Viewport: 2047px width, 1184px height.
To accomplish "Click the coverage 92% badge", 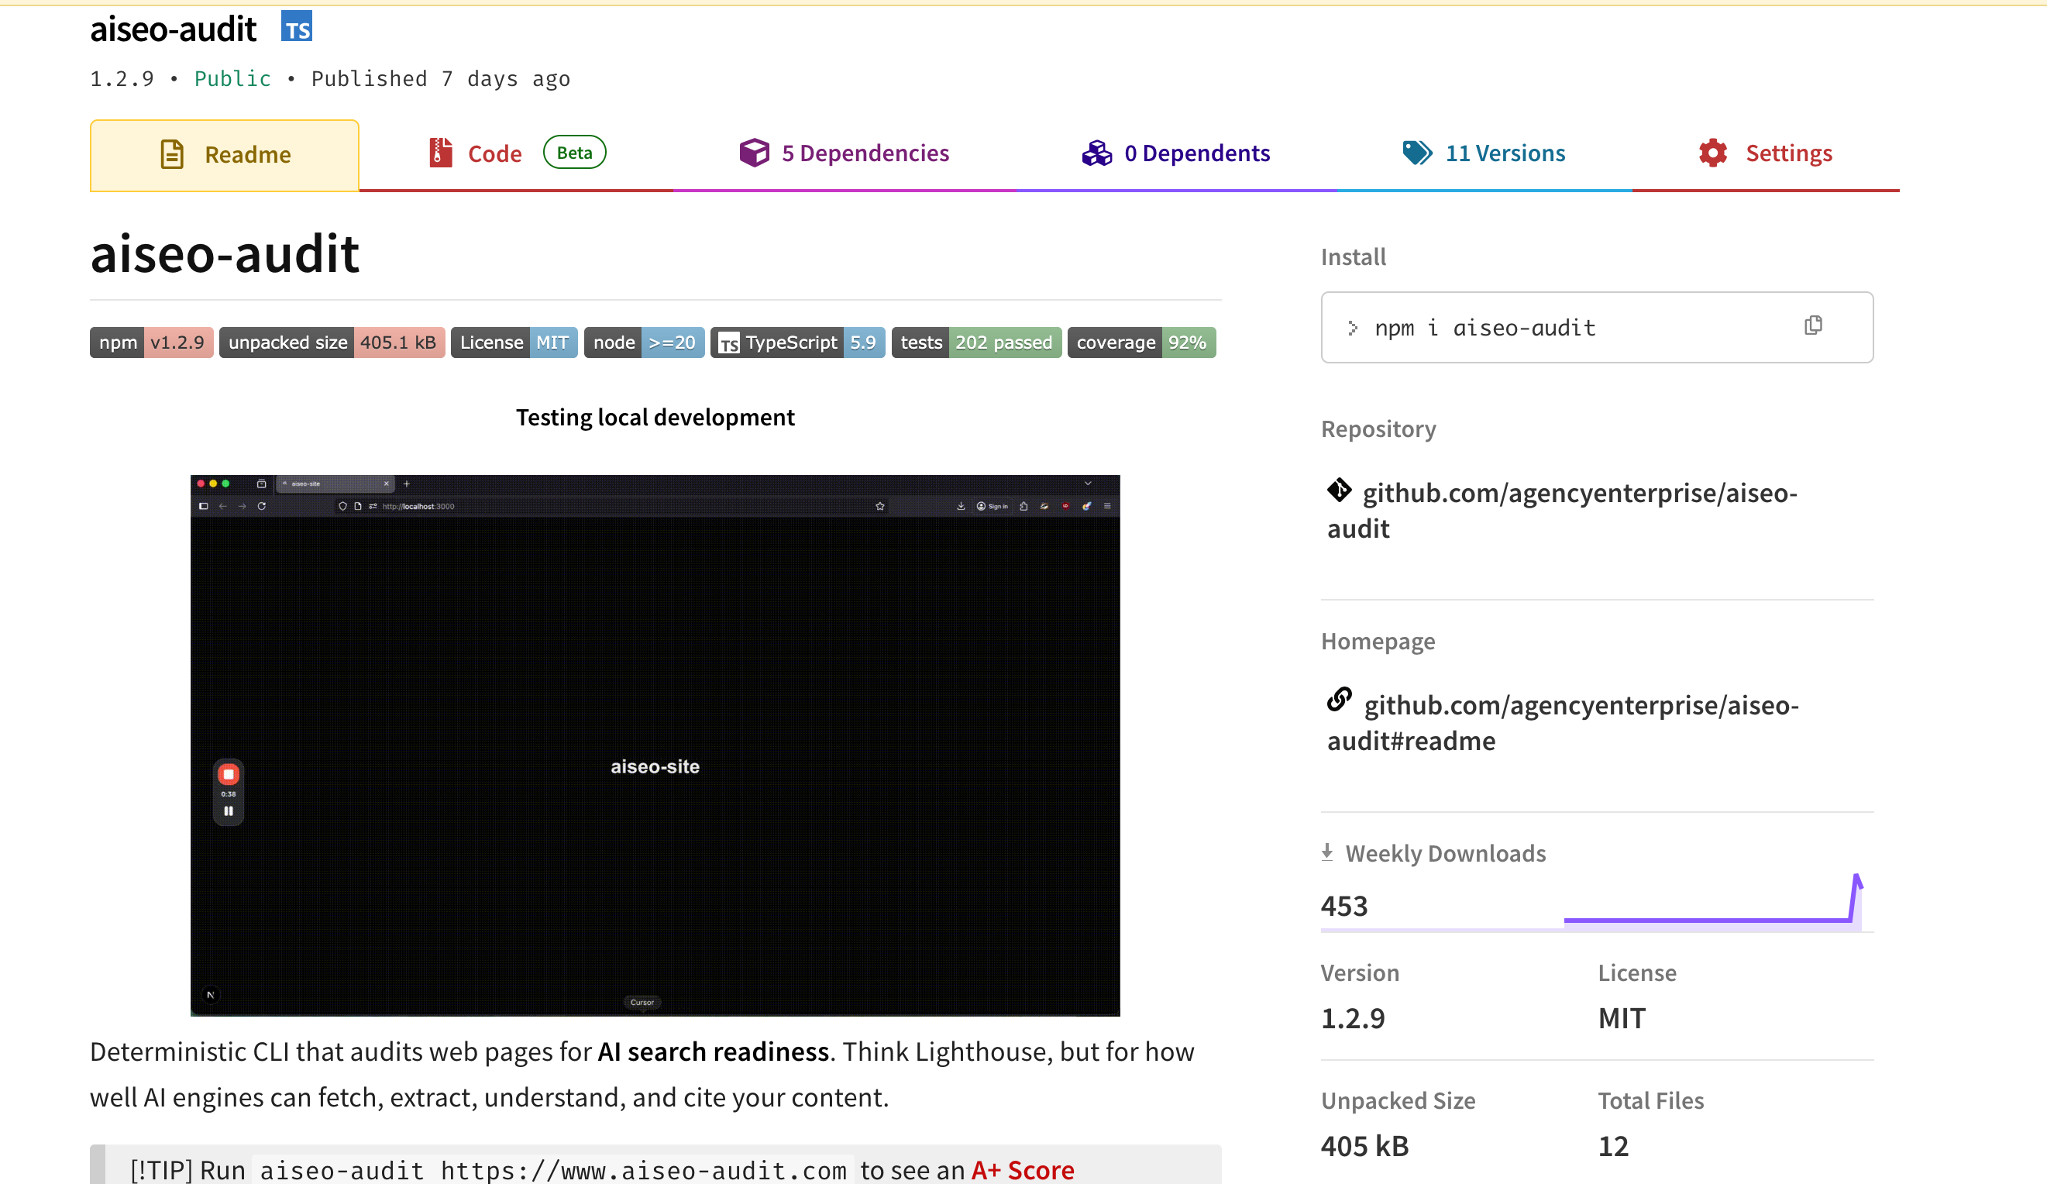I will 1140,342.
